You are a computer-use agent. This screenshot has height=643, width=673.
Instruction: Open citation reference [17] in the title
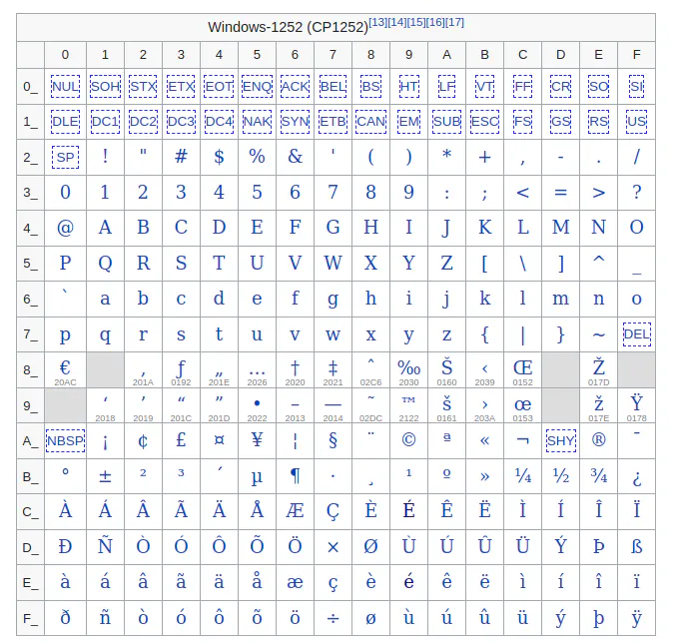pos(454,22)
